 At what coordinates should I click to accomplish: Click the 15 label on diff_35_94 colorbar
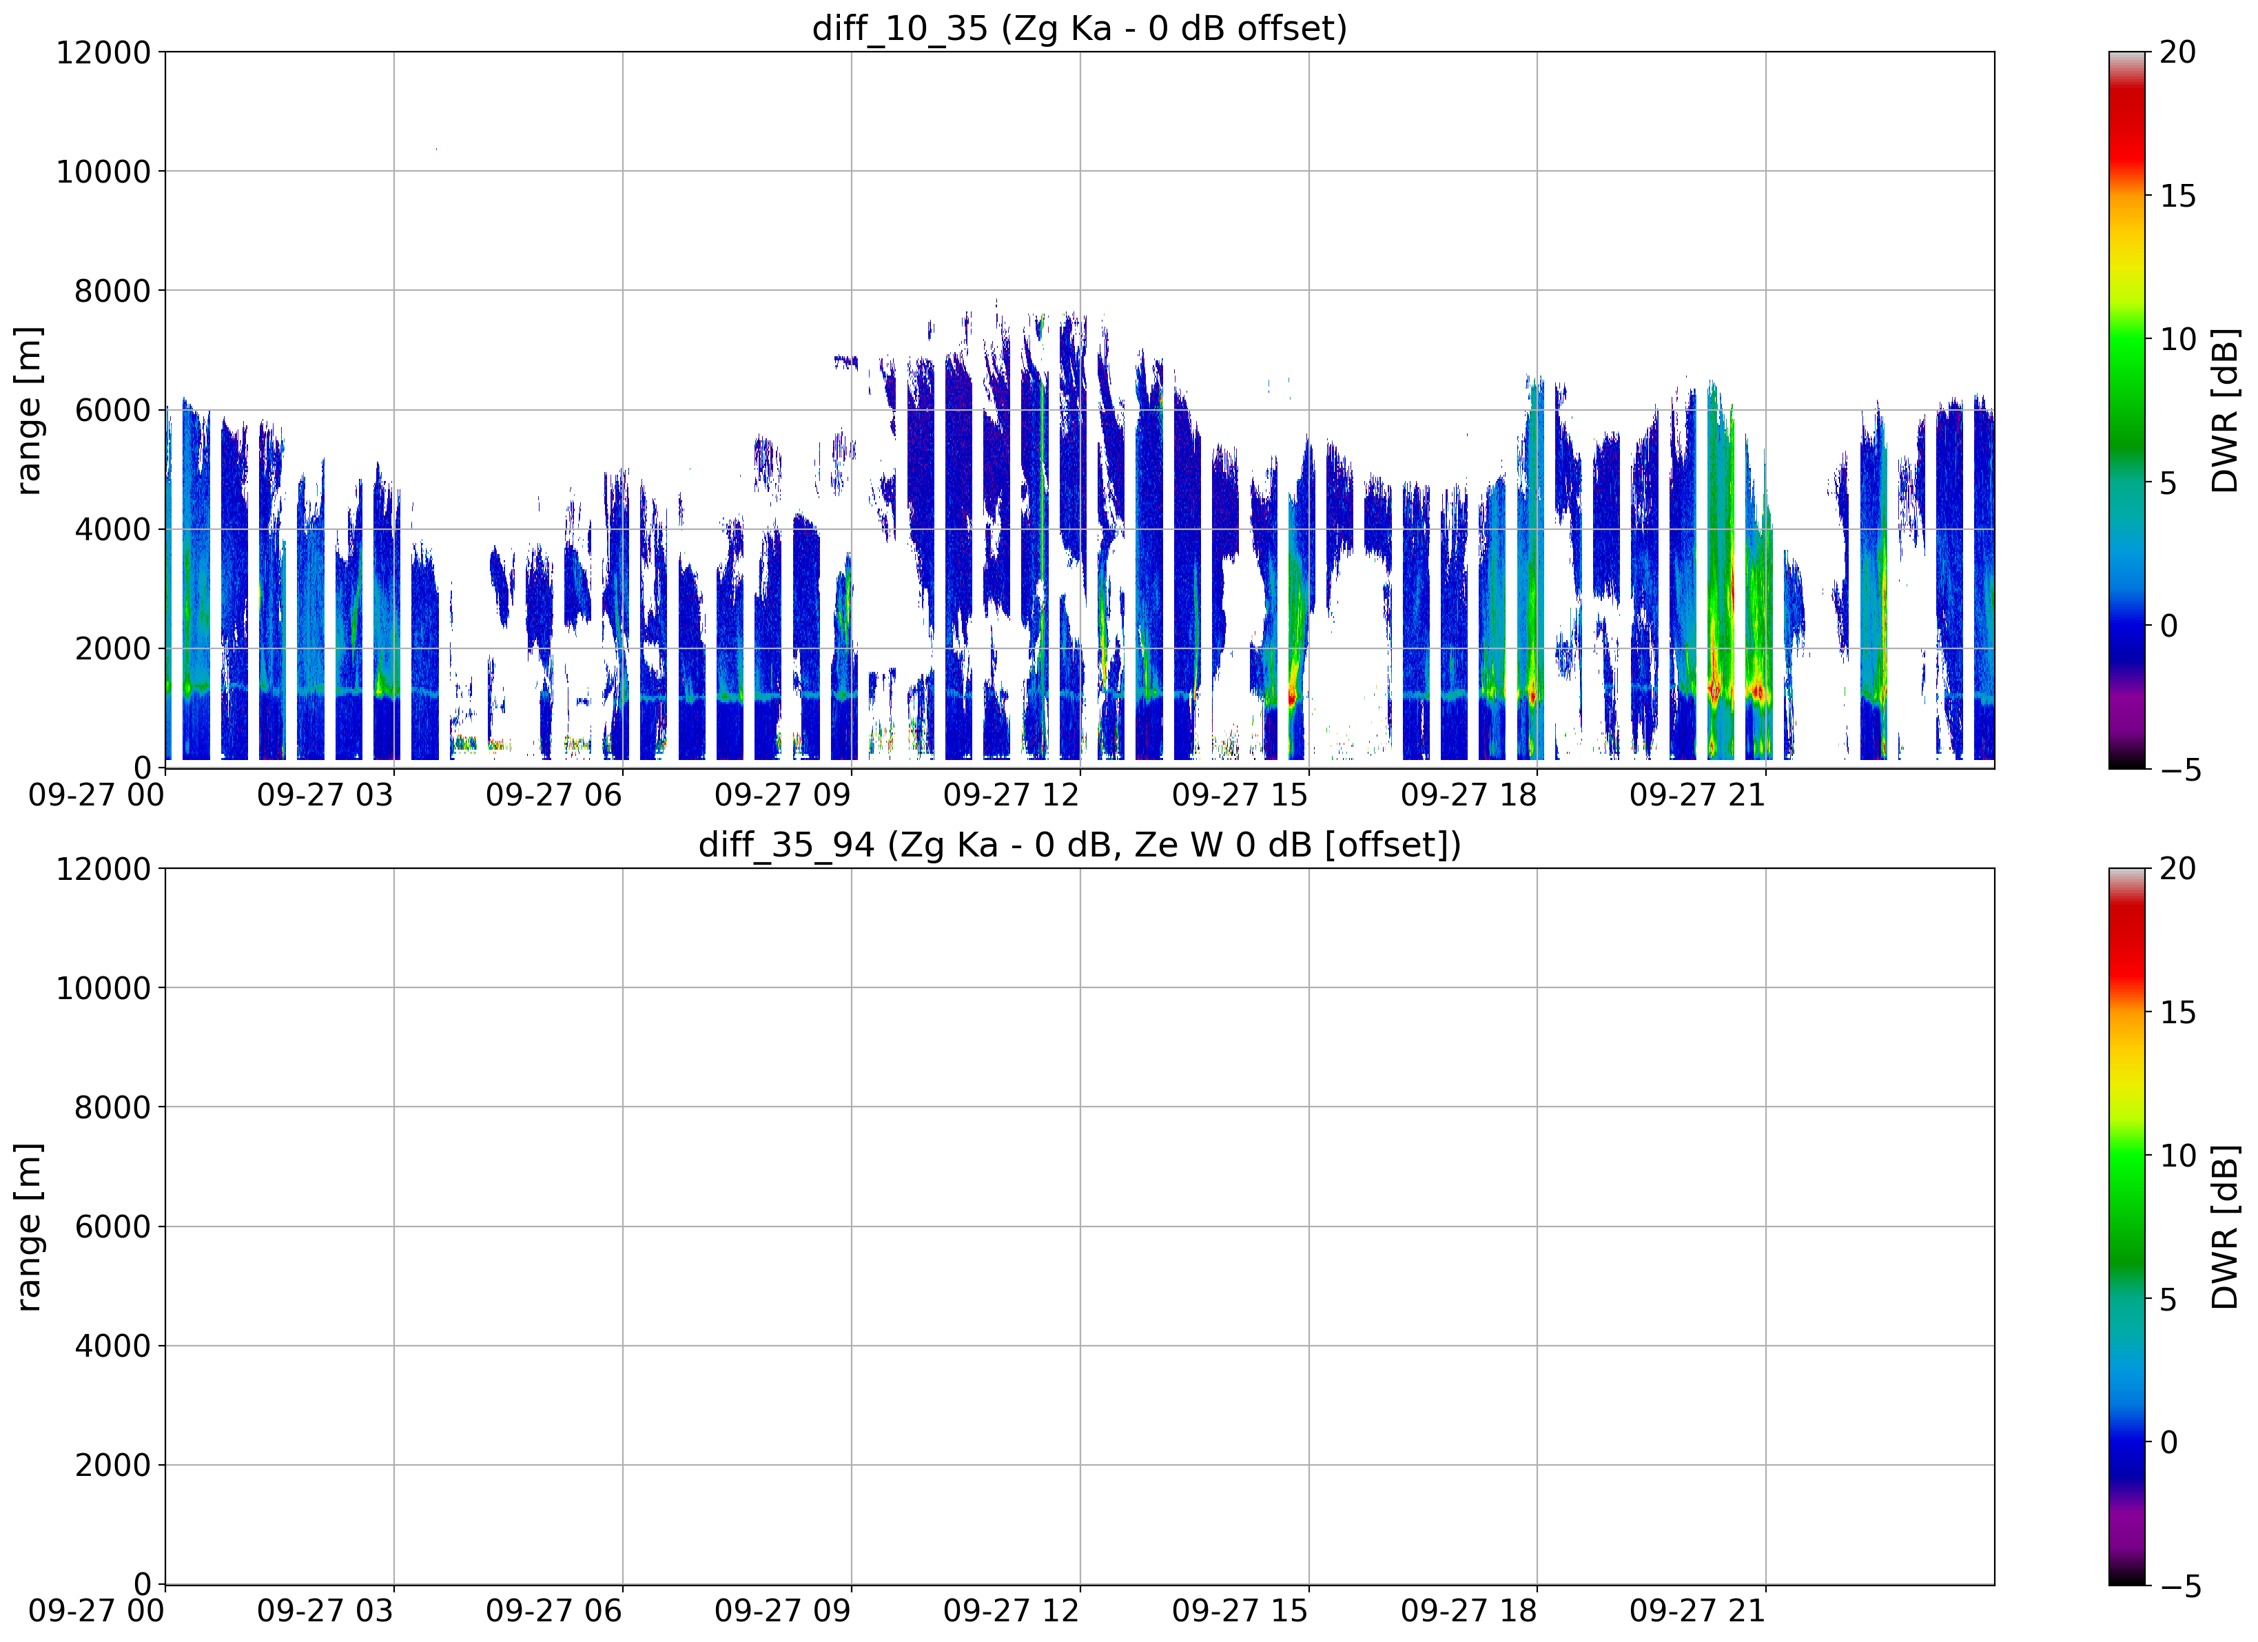pos(2177,1013)
